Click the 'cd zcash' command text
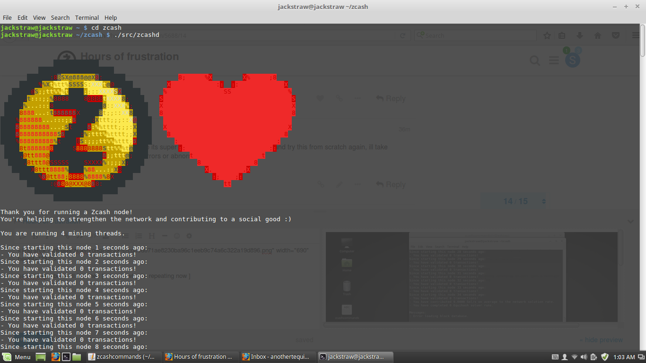 click(x=106, y=28)
